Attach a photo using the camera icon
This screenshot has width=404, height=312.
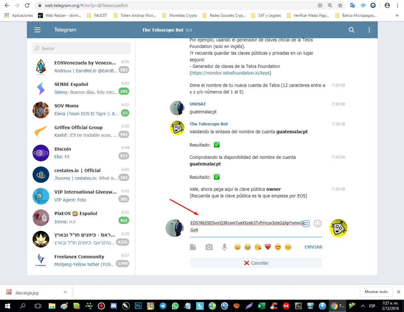click(209, 247)
